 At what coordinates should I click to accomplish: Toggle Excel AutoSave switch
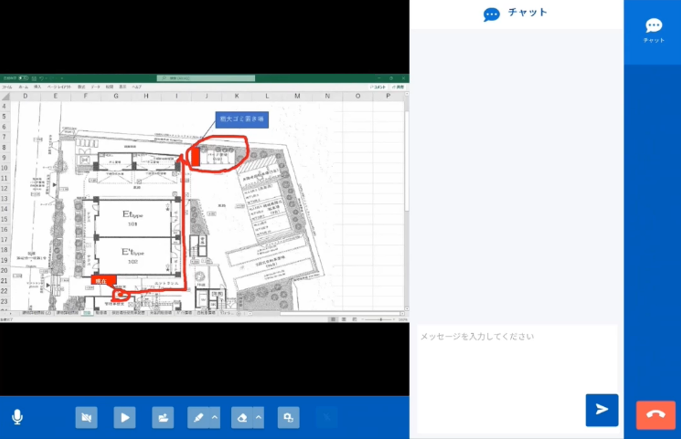click(x=23, y=78)
